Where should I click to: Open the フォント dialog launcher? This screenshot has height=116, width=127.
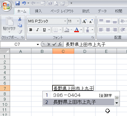tap(93, 37)
